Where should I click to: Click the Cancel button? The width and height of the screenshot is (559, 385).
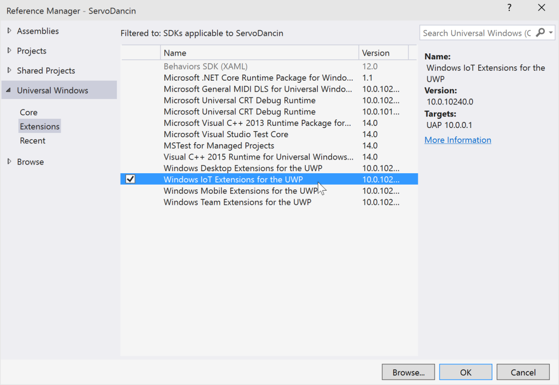[523, 372]
